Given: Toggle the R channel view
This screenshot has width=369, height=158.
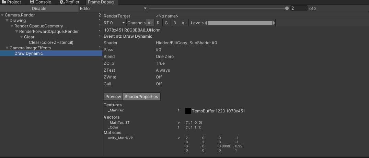Looking at the screenshot, I should [158, 23].
